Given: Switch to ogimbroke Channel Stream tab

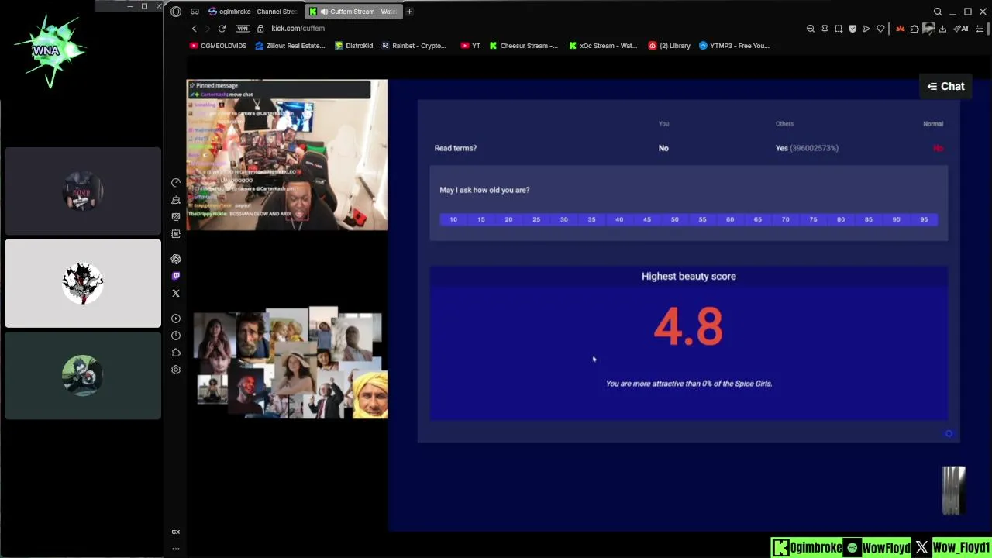Looking at the screenshot, I should [253, 12].
